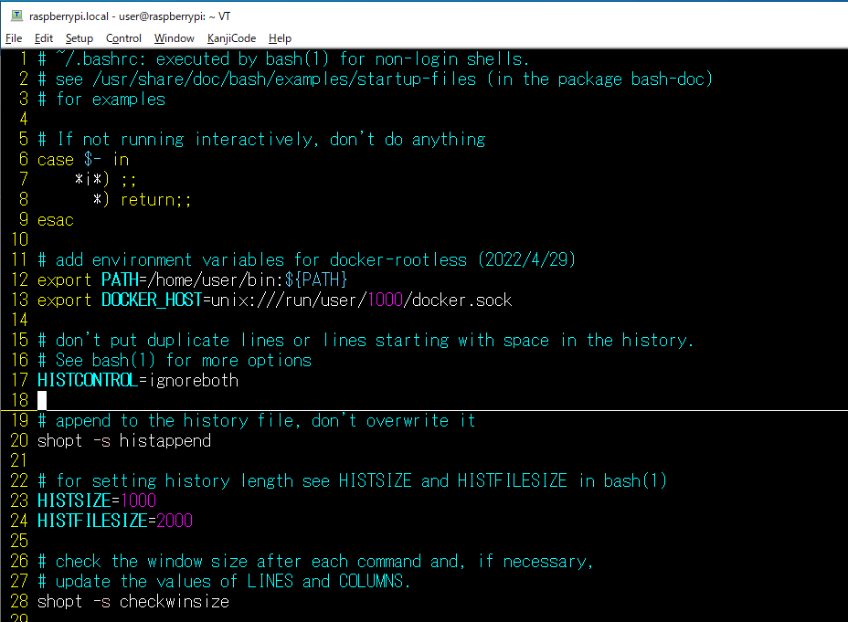Viewport: 848px width, 622px height.
Task: Click line number 10 in the gutter
Action: (x=19, y=240)
